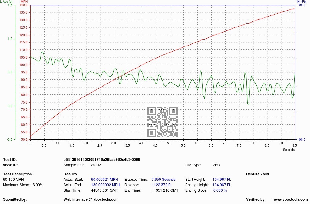The image size is (310, 204).
Task: Click the QR code in the chart
Action: (x=162, y=122)
